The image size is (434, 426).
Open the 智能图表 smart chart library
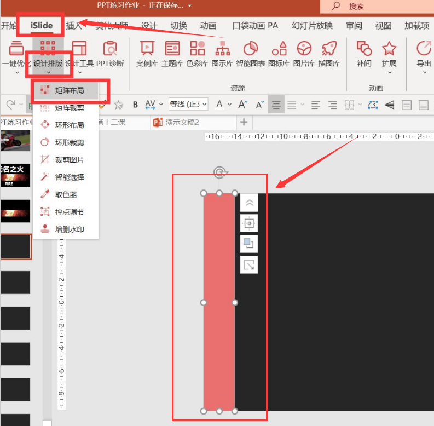tap(251, 54)
